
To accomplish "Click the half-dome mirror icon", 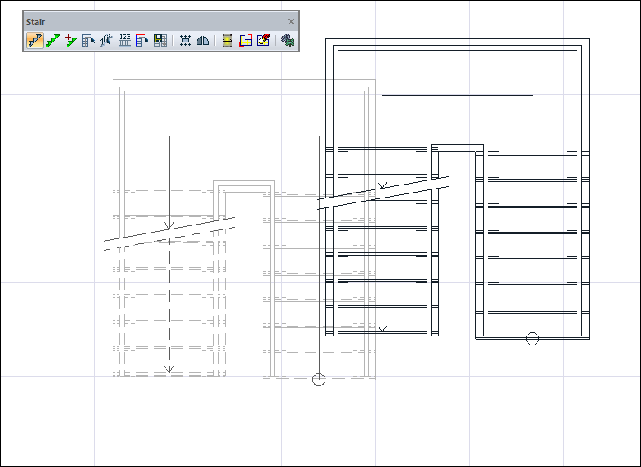I will click(203, 40).
